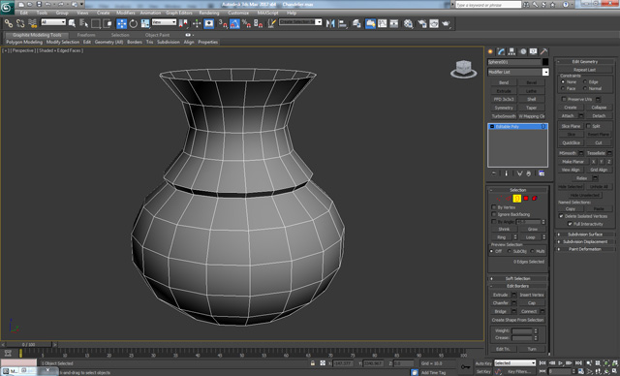Screen dimensions: 620x376
Task: Open the Rendering menu
Action: point(209,13)
